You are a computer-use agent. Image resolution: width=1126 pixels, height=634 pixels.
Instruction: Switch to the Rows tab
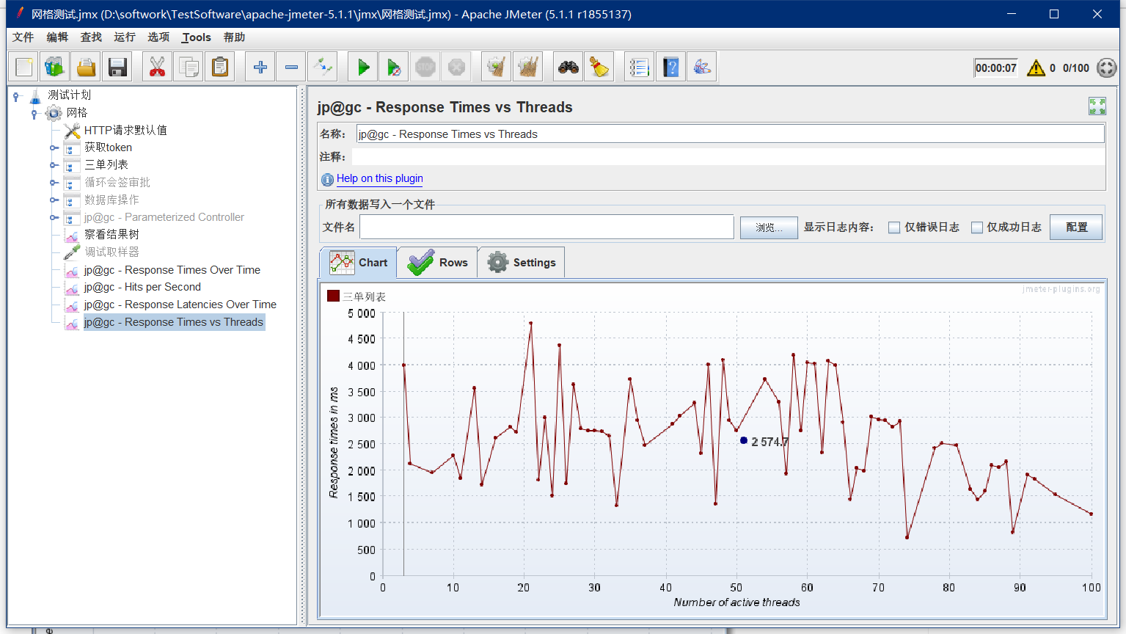pyautogui.click(x=438, y=263)
